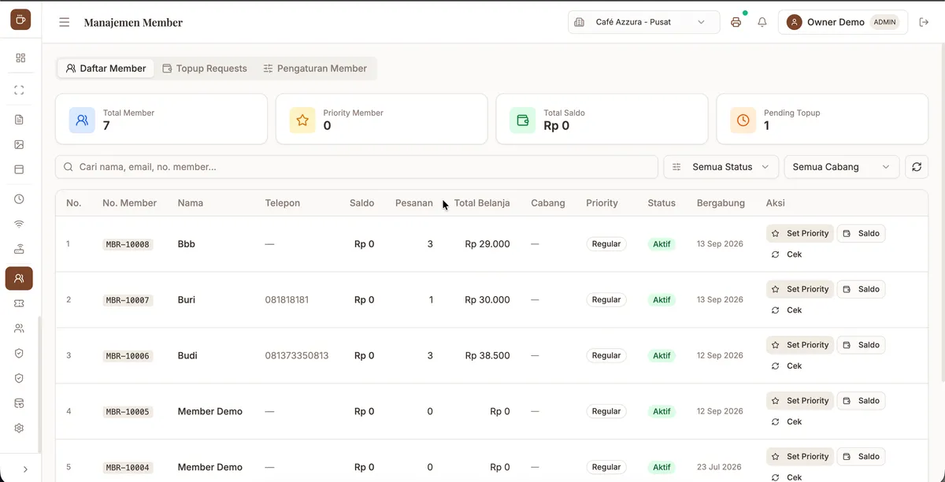Viewport: 945px width, 482px height.
Task: Click Set Priority for MBR-10005
Action: point(800,401)
